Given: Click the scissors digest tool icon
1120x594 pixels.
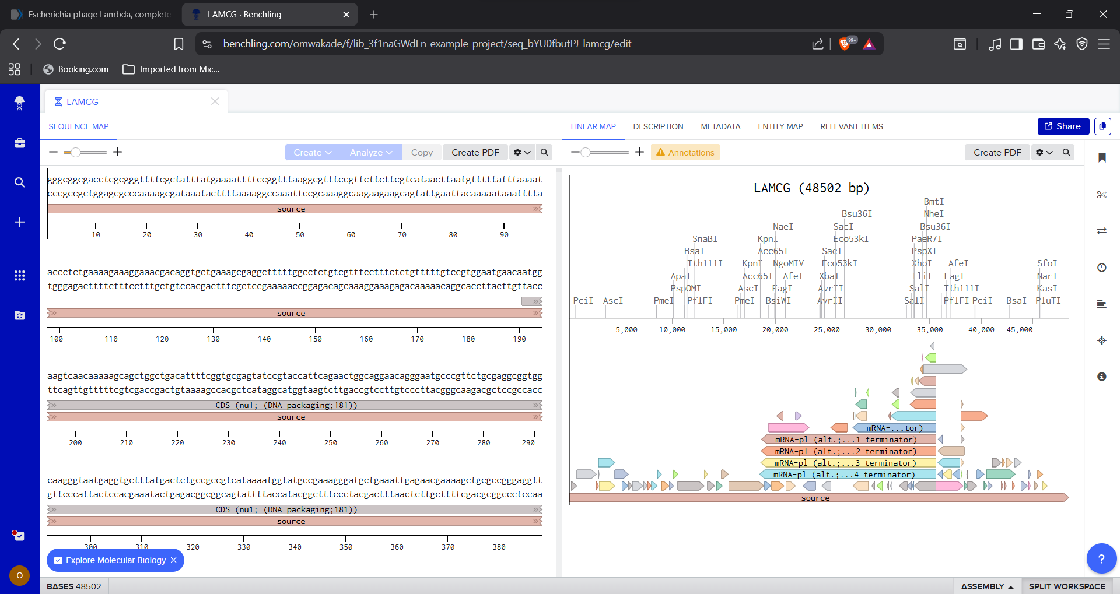Looking at the screenshot, I should pyautogui.click(x=1101, y=195).
